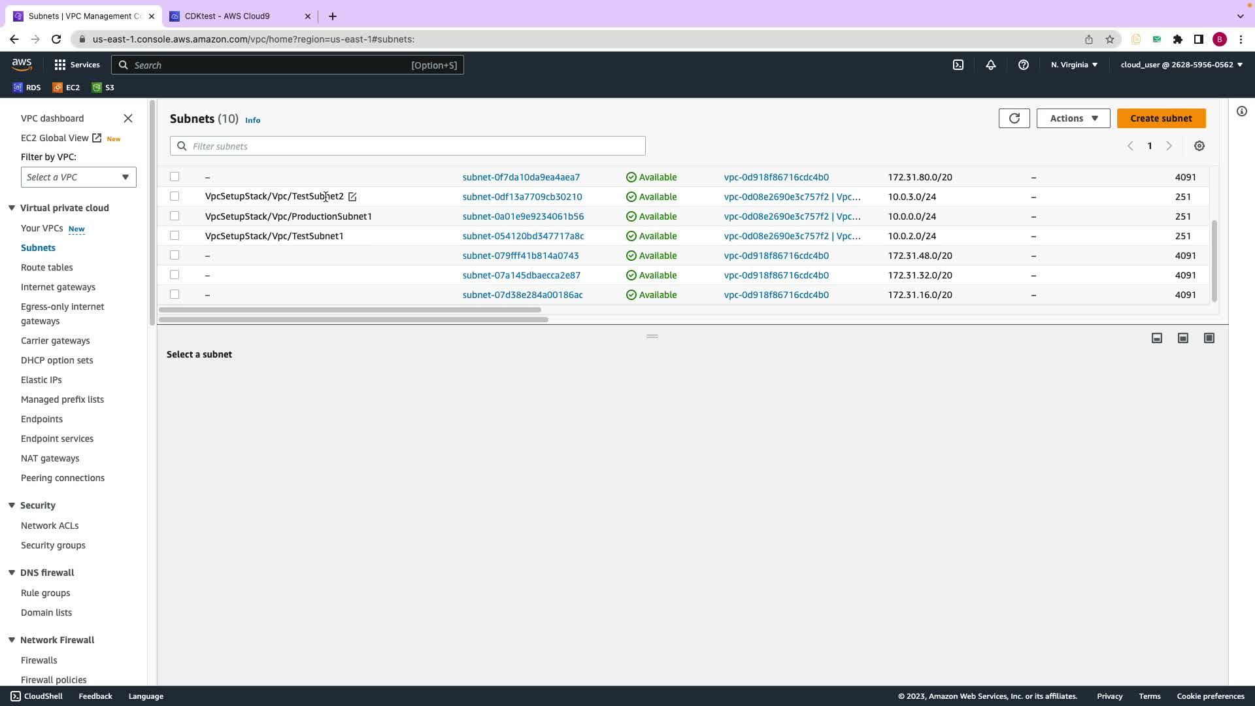Expand the Select a VPC filter

coord(78,177)
